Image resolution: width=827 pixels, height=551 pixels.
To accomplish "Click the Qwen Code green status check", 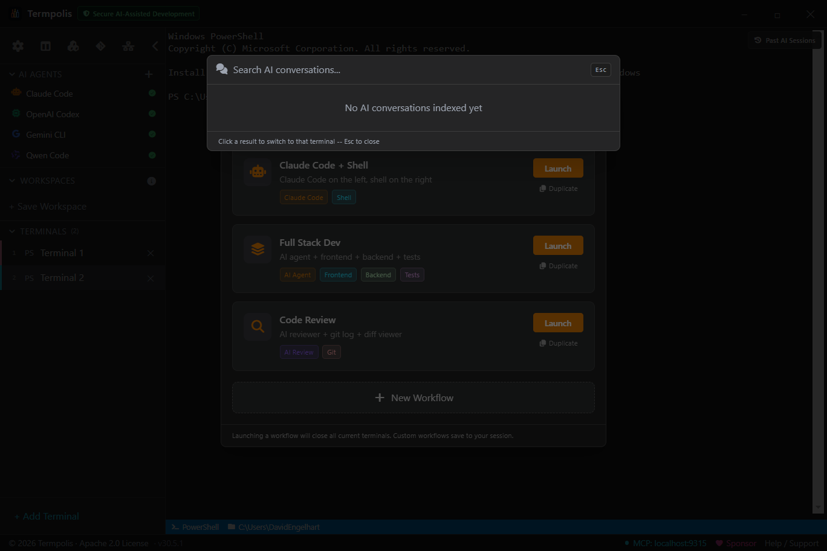I will [152, 155].
